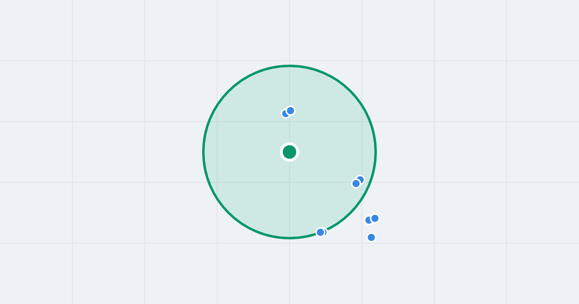Select the rightmost blue point outside the circle

coord(375,219)
